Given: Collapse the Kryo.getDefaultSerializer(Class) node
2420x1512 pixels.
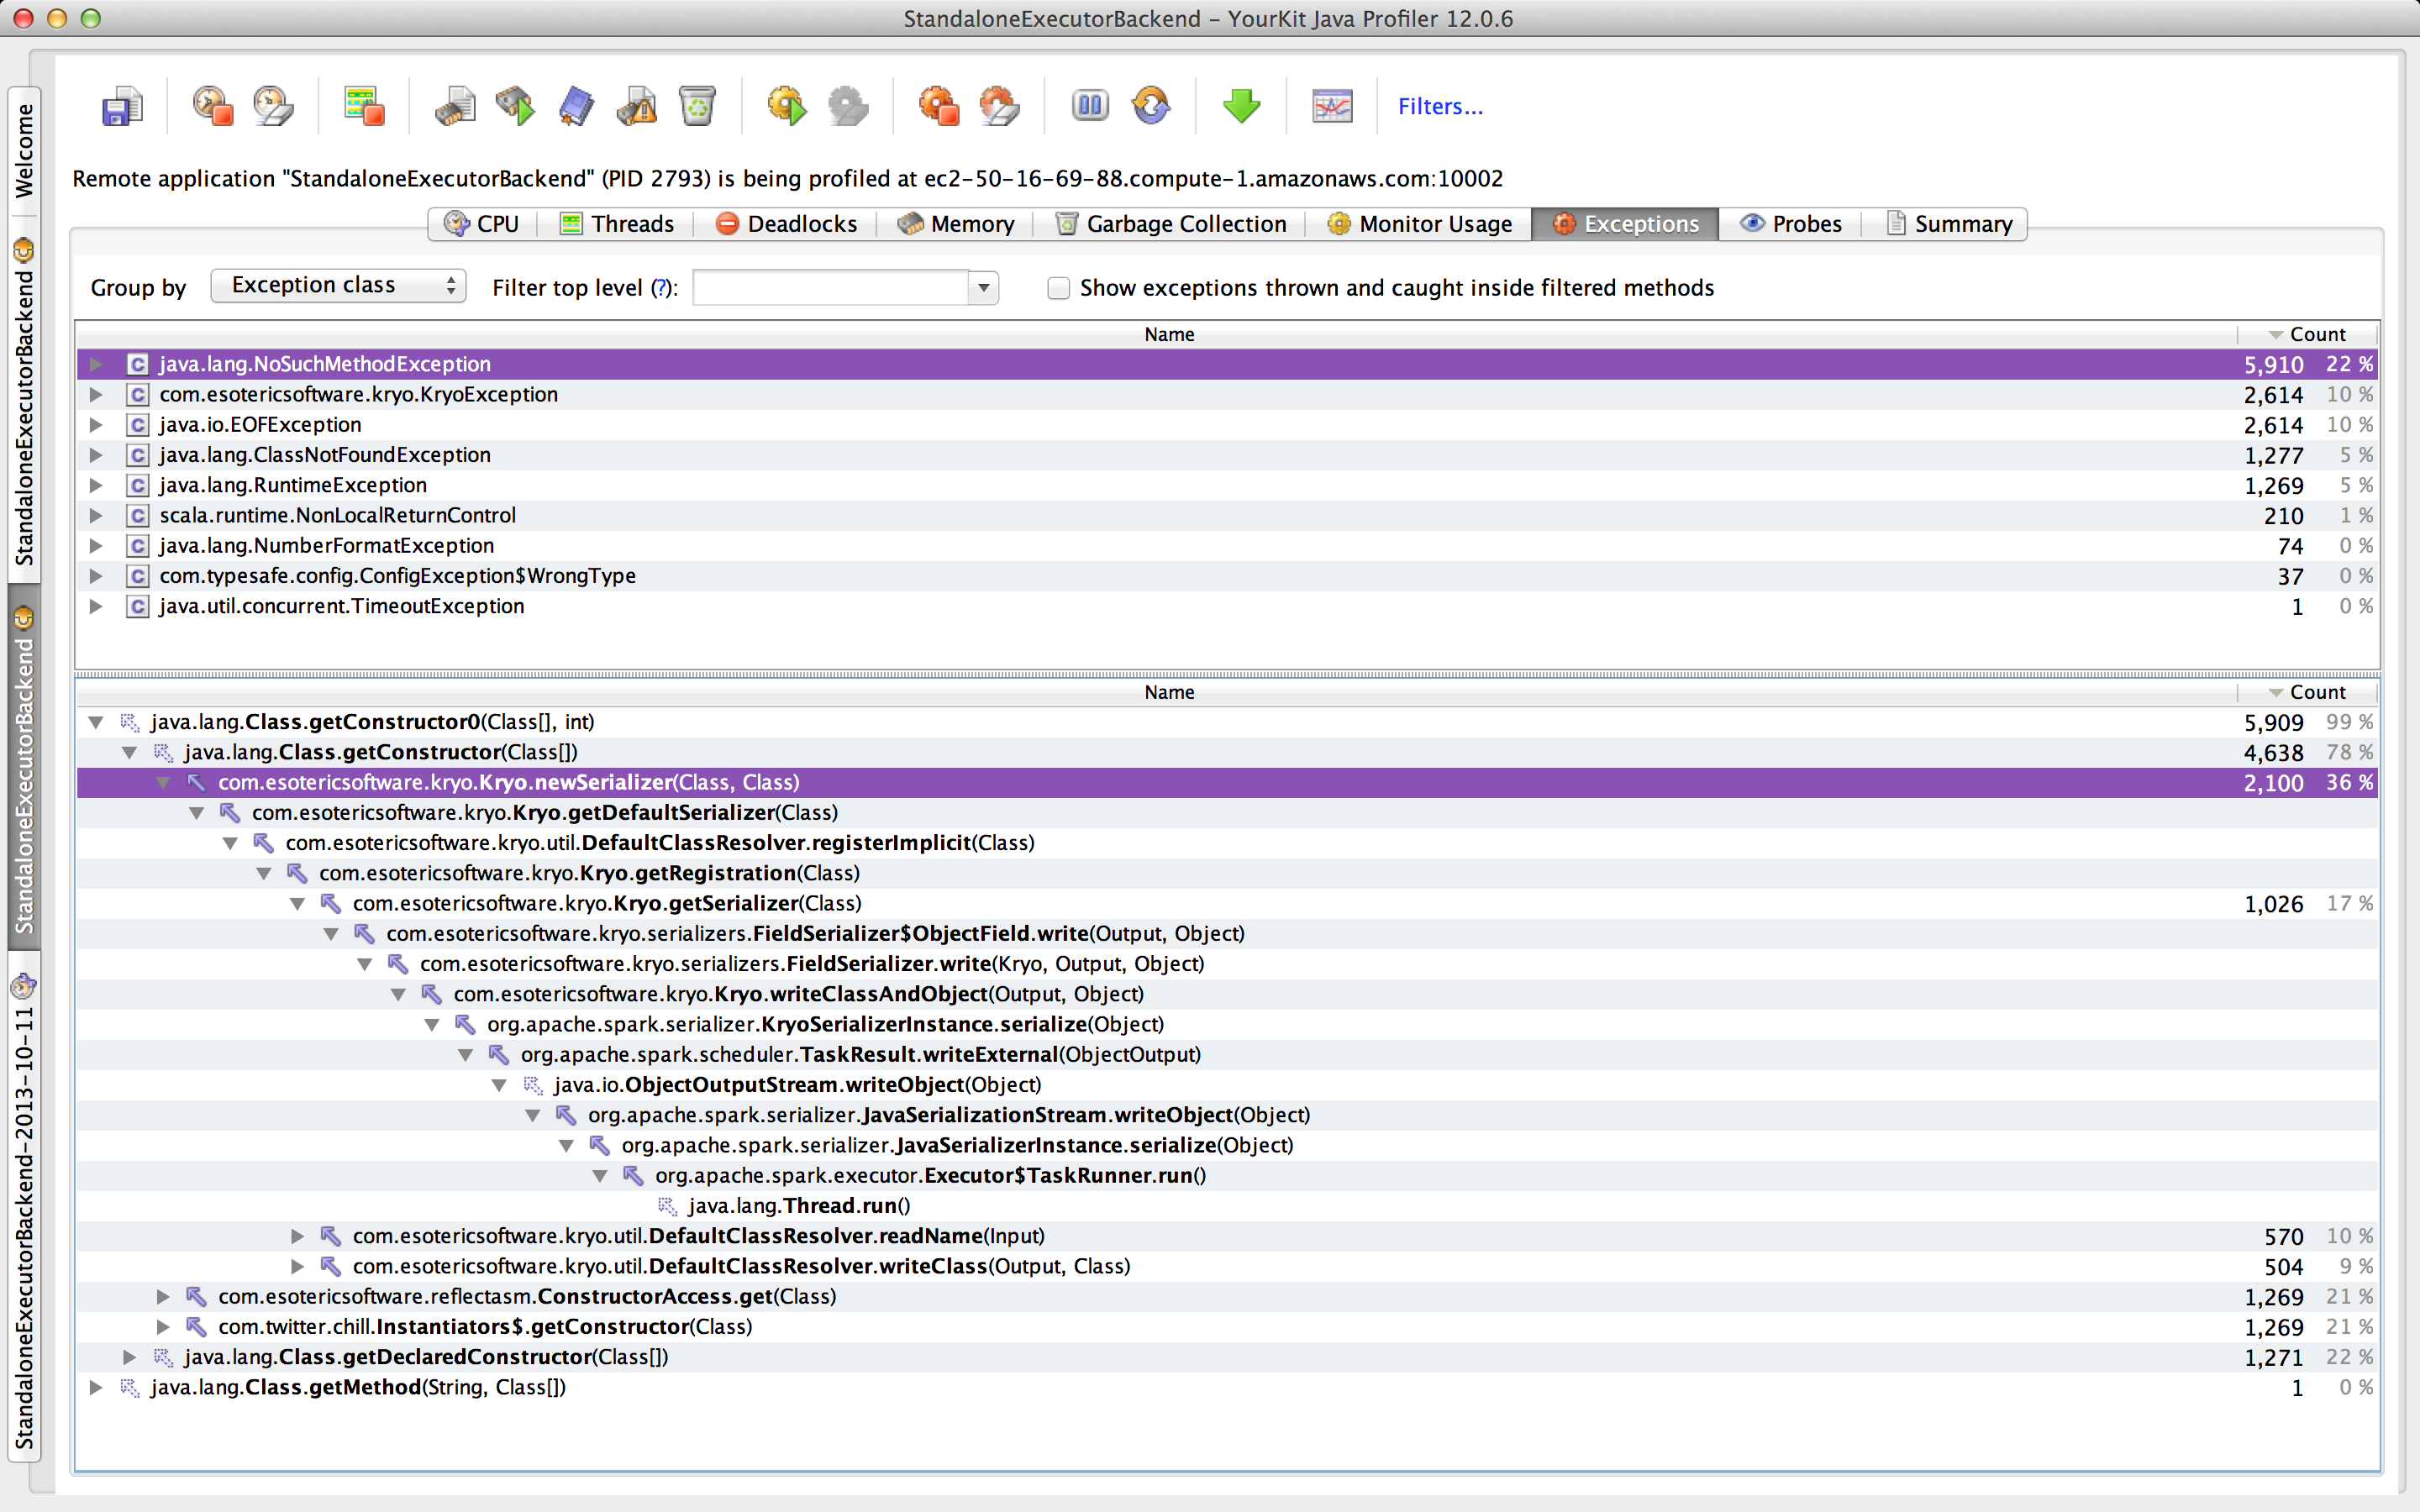Looking at the screenshot, I should click(196, 813).
